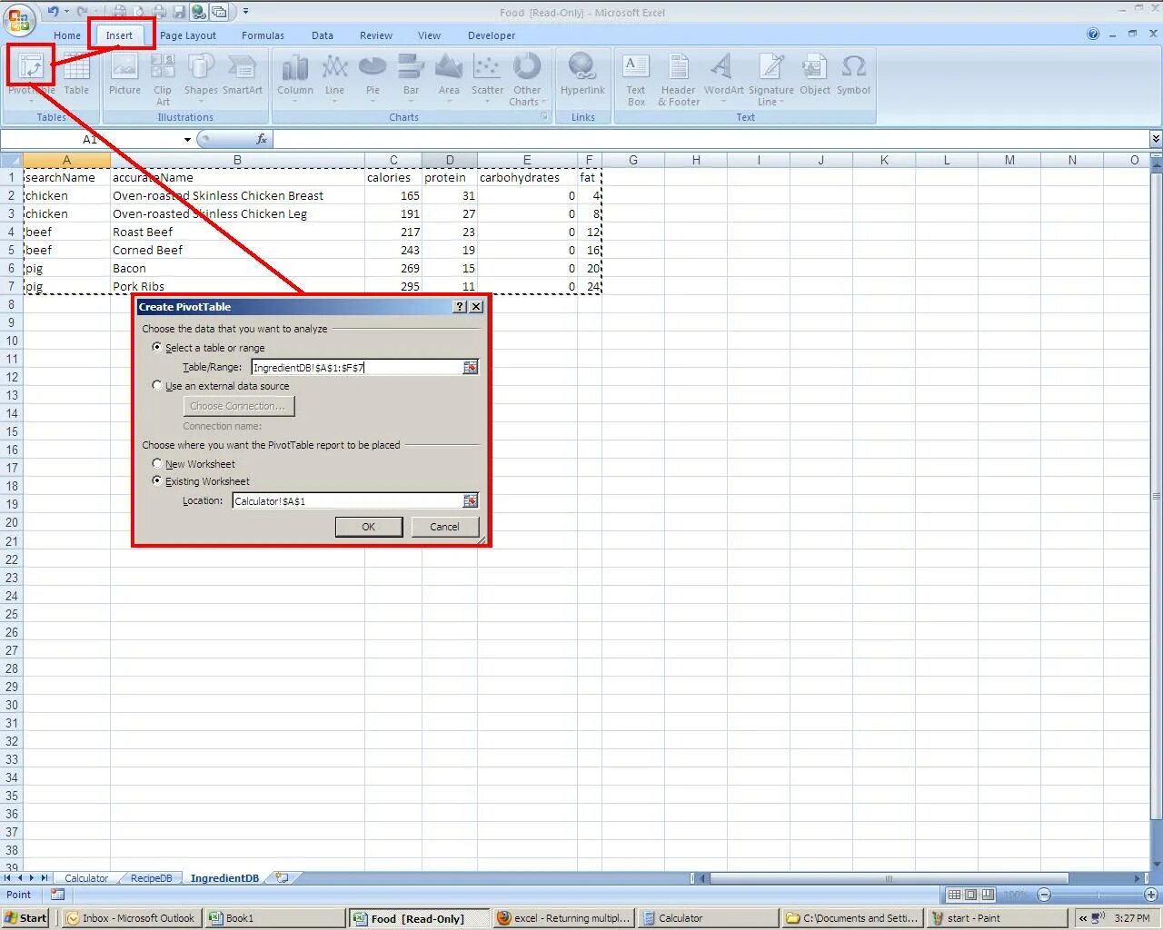Switch to the RecipeDB sheet tab
The height and width of the screenshot is (930, 1163).
(151, 878)
